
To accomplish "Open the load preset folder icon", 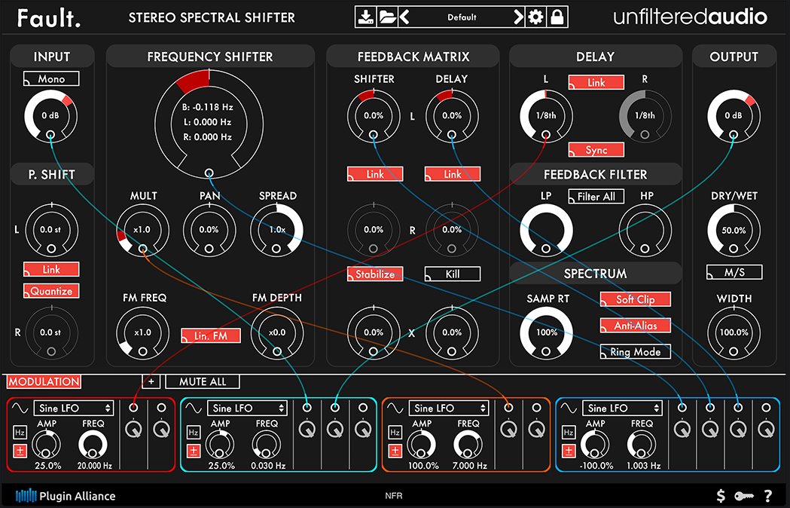I will click(387, 17).
